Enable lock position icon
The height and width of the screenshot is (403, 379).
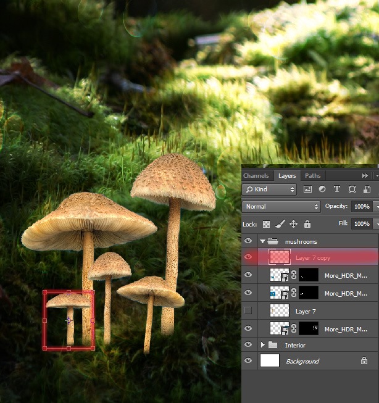pyautogui.click(x=293, y=224)
